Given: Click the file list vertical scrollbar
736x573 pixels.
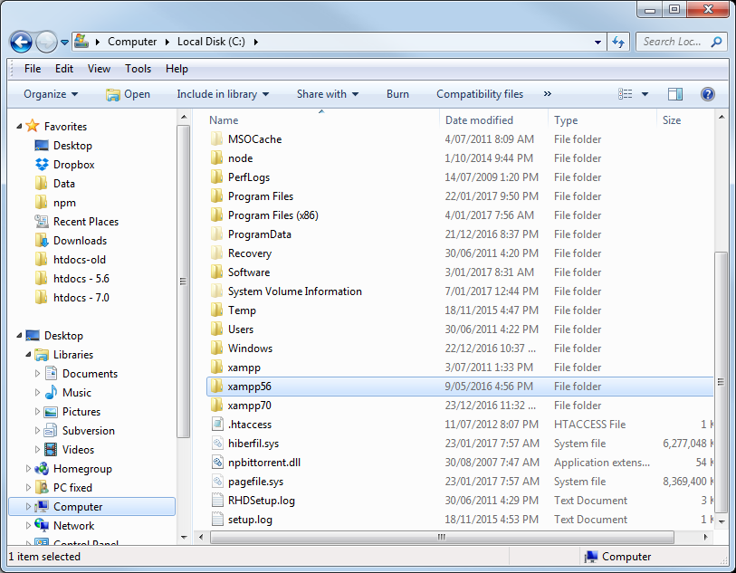Looking at the screenshot, I should tap(721, 362).
